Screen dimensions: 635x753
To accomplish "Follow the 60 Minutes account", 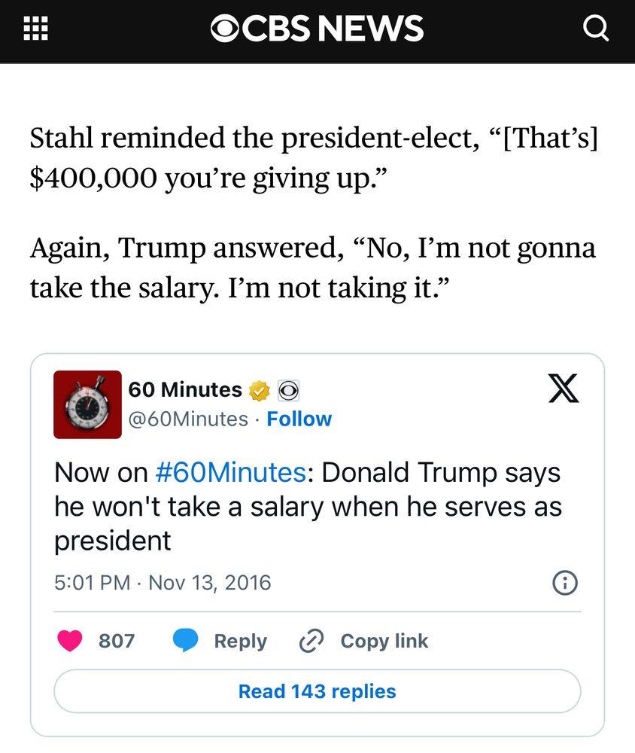I will click(300, 419).
